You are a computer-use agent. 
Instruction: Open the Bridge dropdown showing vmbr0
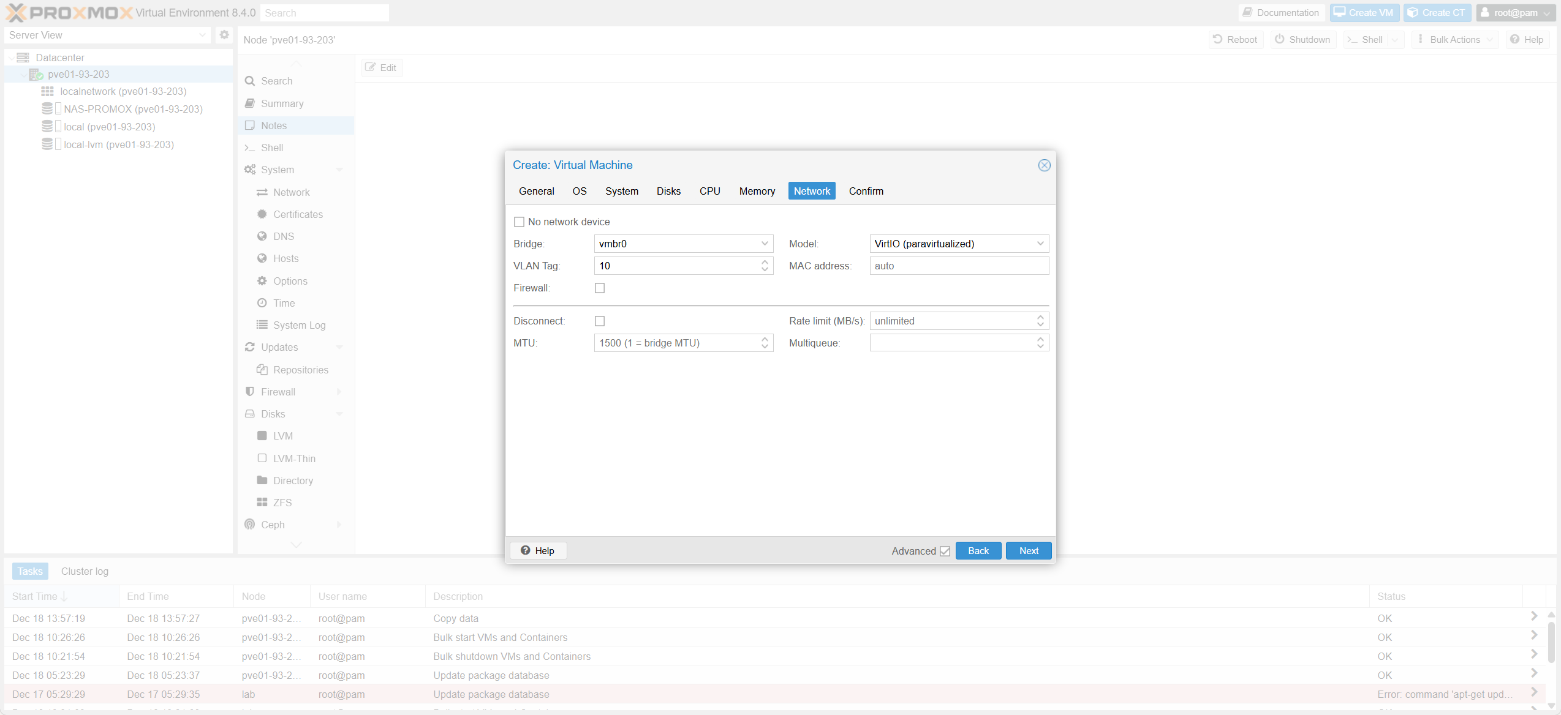point(764,244)
